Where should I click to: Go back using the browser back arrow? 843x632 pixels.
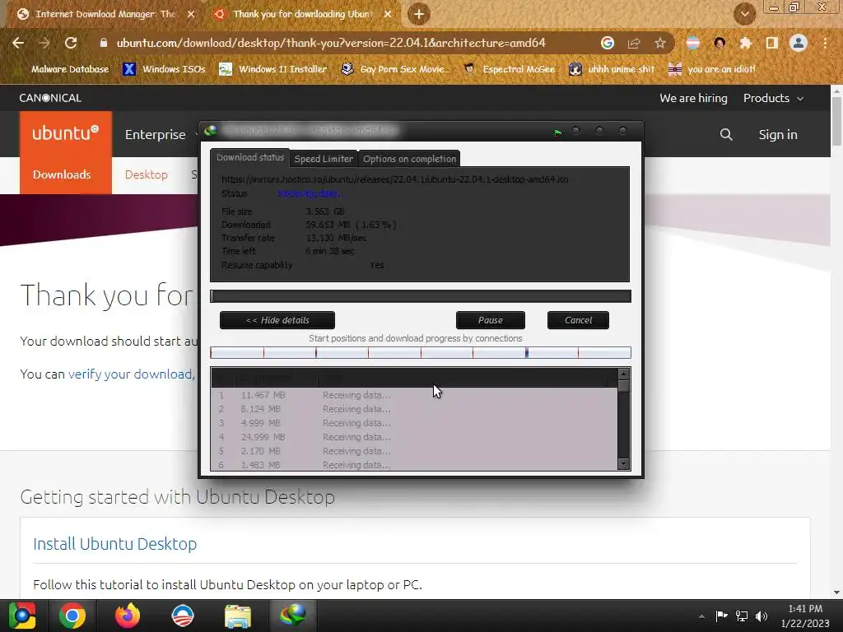(18, 43)
